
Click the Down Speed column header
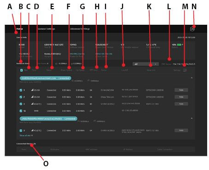tap(66, 70)
